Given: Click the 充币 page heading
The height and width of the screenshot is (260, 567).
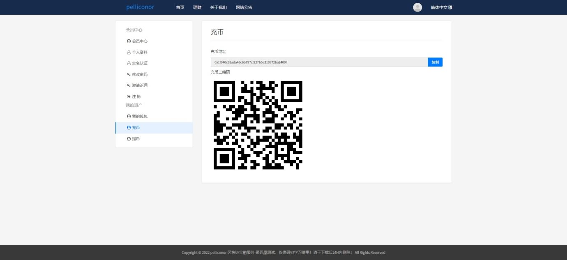Looking at the screenshot, I should tap(217, 32).
